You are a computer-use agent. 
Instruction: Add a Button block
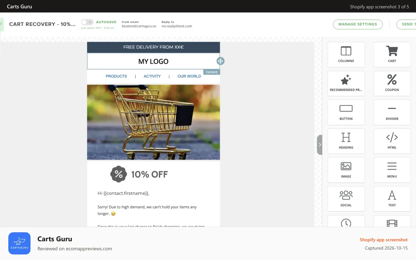pos(346,112)
